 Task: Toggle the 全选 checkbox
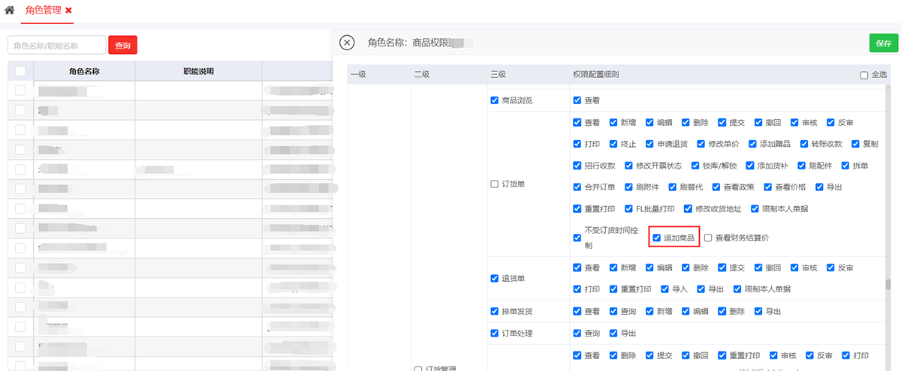point(864,75)
